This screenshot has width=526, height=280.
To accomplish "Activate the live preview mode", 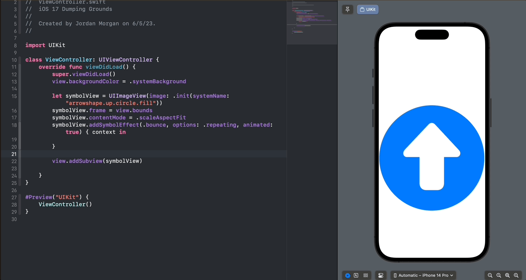I will pyautogui.click(x=348, y=275).
